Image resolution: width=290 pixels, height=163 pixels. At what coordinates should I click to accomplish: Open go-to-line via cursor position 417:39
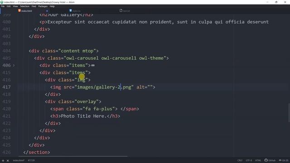[31, 160]
